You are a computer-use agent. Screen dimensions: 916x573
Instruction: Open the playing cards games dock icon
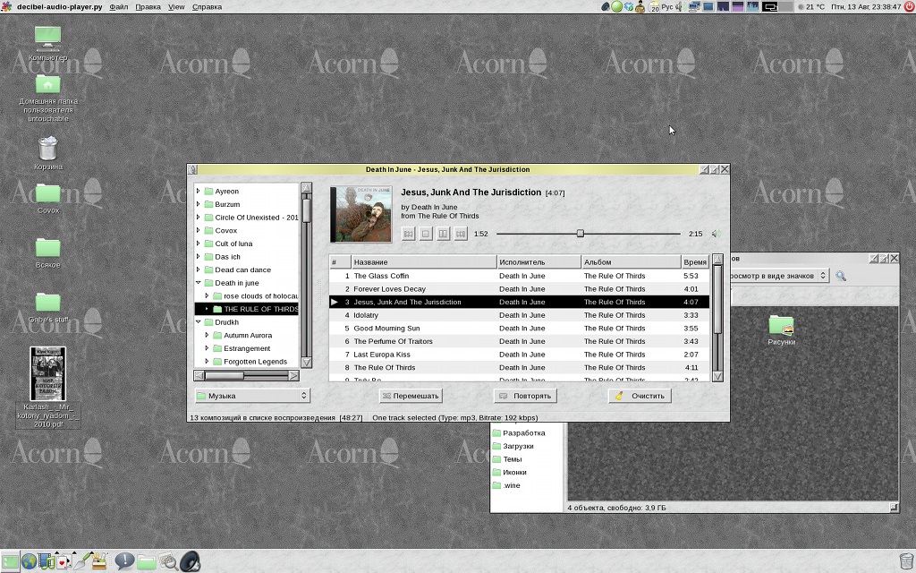pos(64,561)
